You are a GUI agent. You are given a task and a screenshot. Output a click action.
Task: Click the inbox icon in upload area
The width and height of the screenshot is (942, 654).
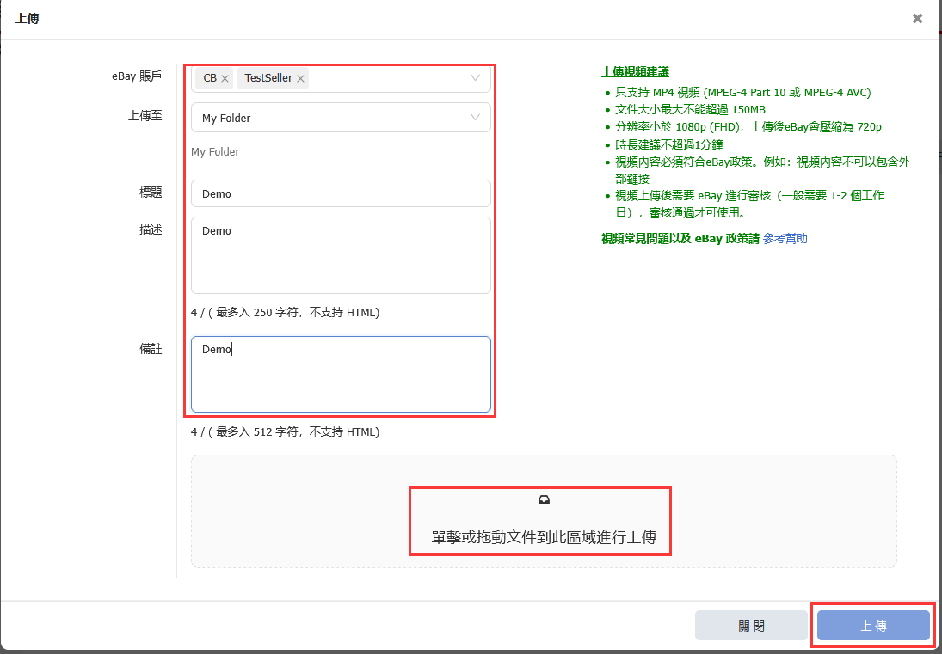tap(544, 500)
